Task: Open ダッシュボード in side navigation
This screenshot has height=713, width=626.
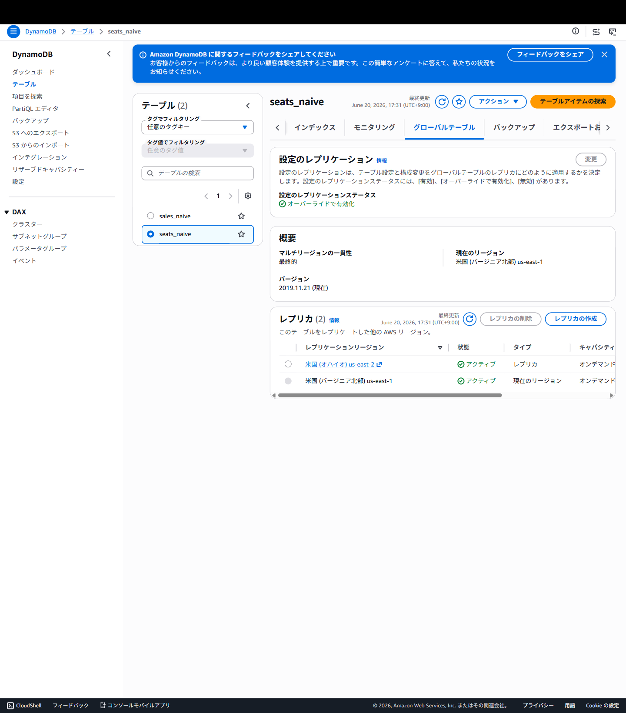Action: tap(33, 72)
